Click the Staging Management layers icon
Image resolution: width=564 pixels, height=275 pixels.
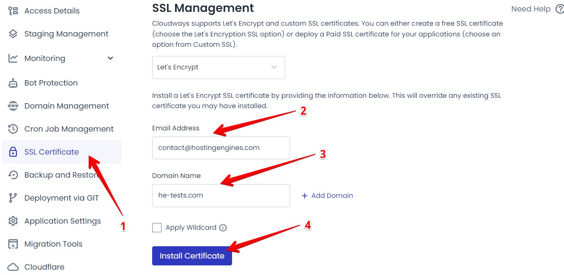tap(13, 34)
